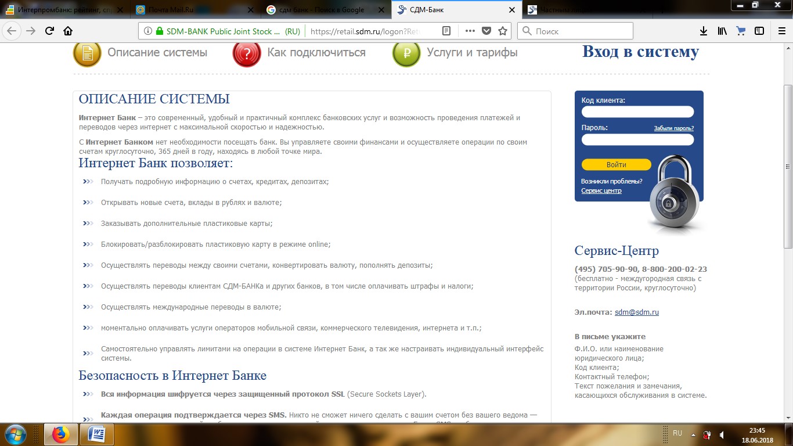Select the СДМ-Банк tab
The height and width of the screenshot is (446, 793).
(456, 10)
